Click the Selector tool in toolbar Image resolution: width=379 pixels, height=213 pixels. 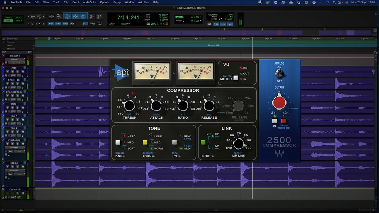pyautogui.click(x=75, y=17)
